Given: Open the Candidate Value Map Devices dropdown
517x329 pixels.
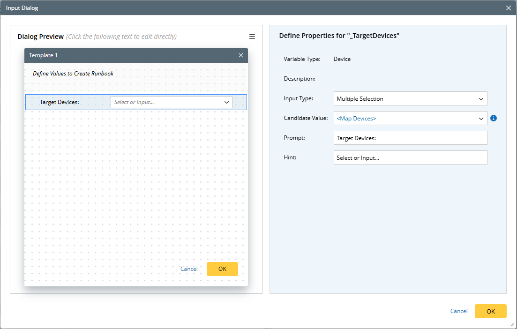Looking at the screenshot, I should coord(410,119).
